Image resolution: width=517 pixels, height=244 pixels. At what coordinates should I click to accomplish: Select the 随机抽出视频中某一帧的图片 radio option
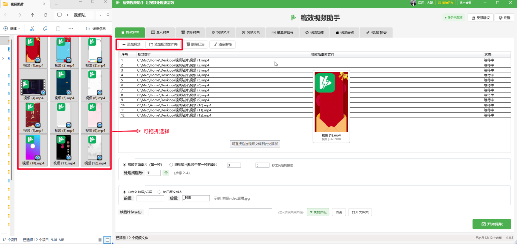click(171, 165)
